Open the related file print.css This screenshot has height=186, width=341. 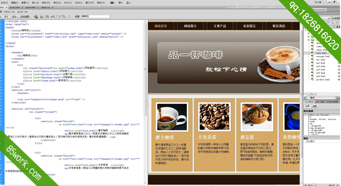23,12
